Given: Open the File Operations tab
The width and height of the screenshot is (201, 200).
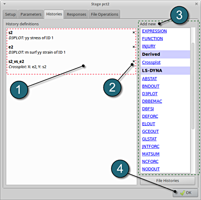Looking at the screenshot, I should coord(104,14).
